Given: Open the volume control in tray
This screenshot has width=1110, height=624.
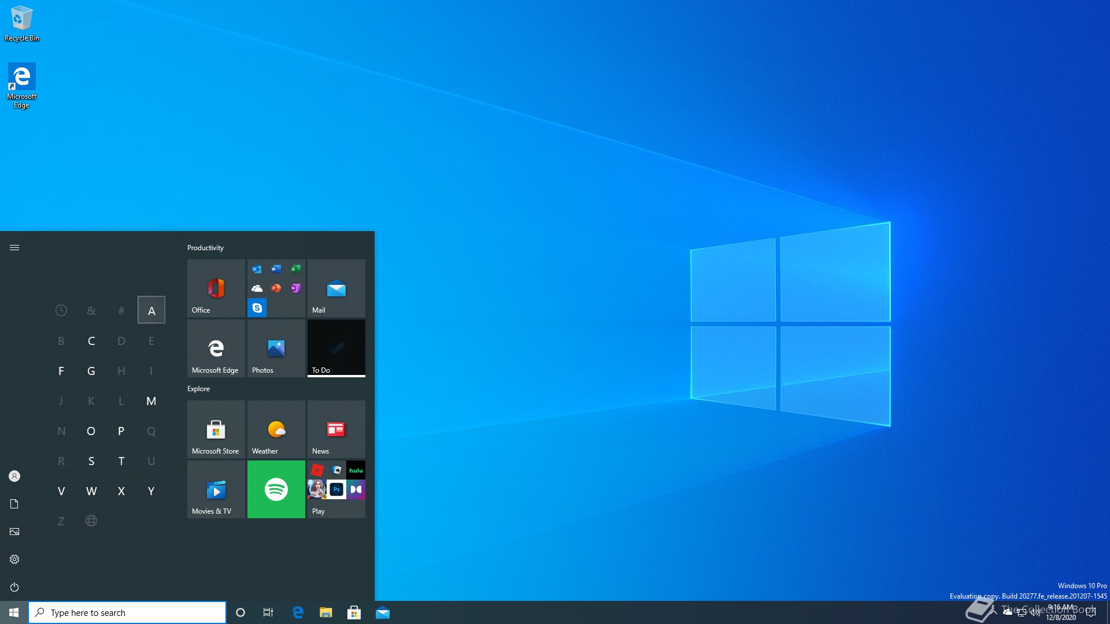Looking at the screenshot, I should pyautogui.click(x=1035, y=612).
